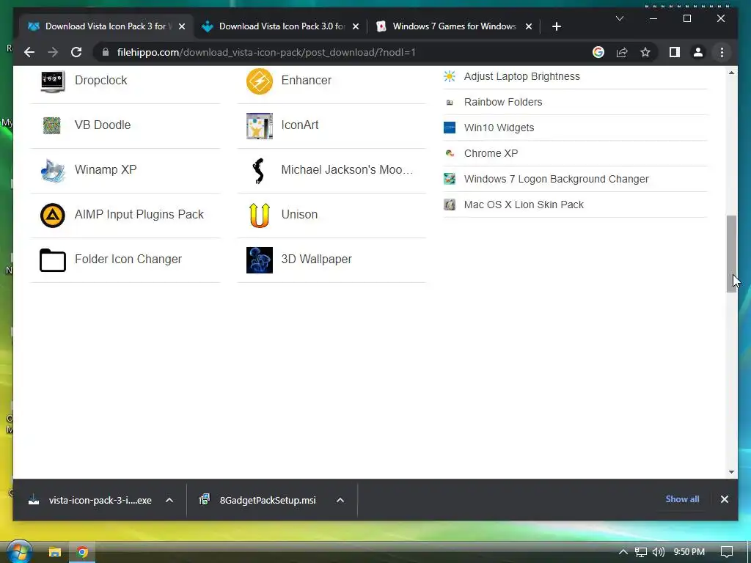Screen dimensions: 751x563
Task: Click the Unison title link
Action: [299, 215]
